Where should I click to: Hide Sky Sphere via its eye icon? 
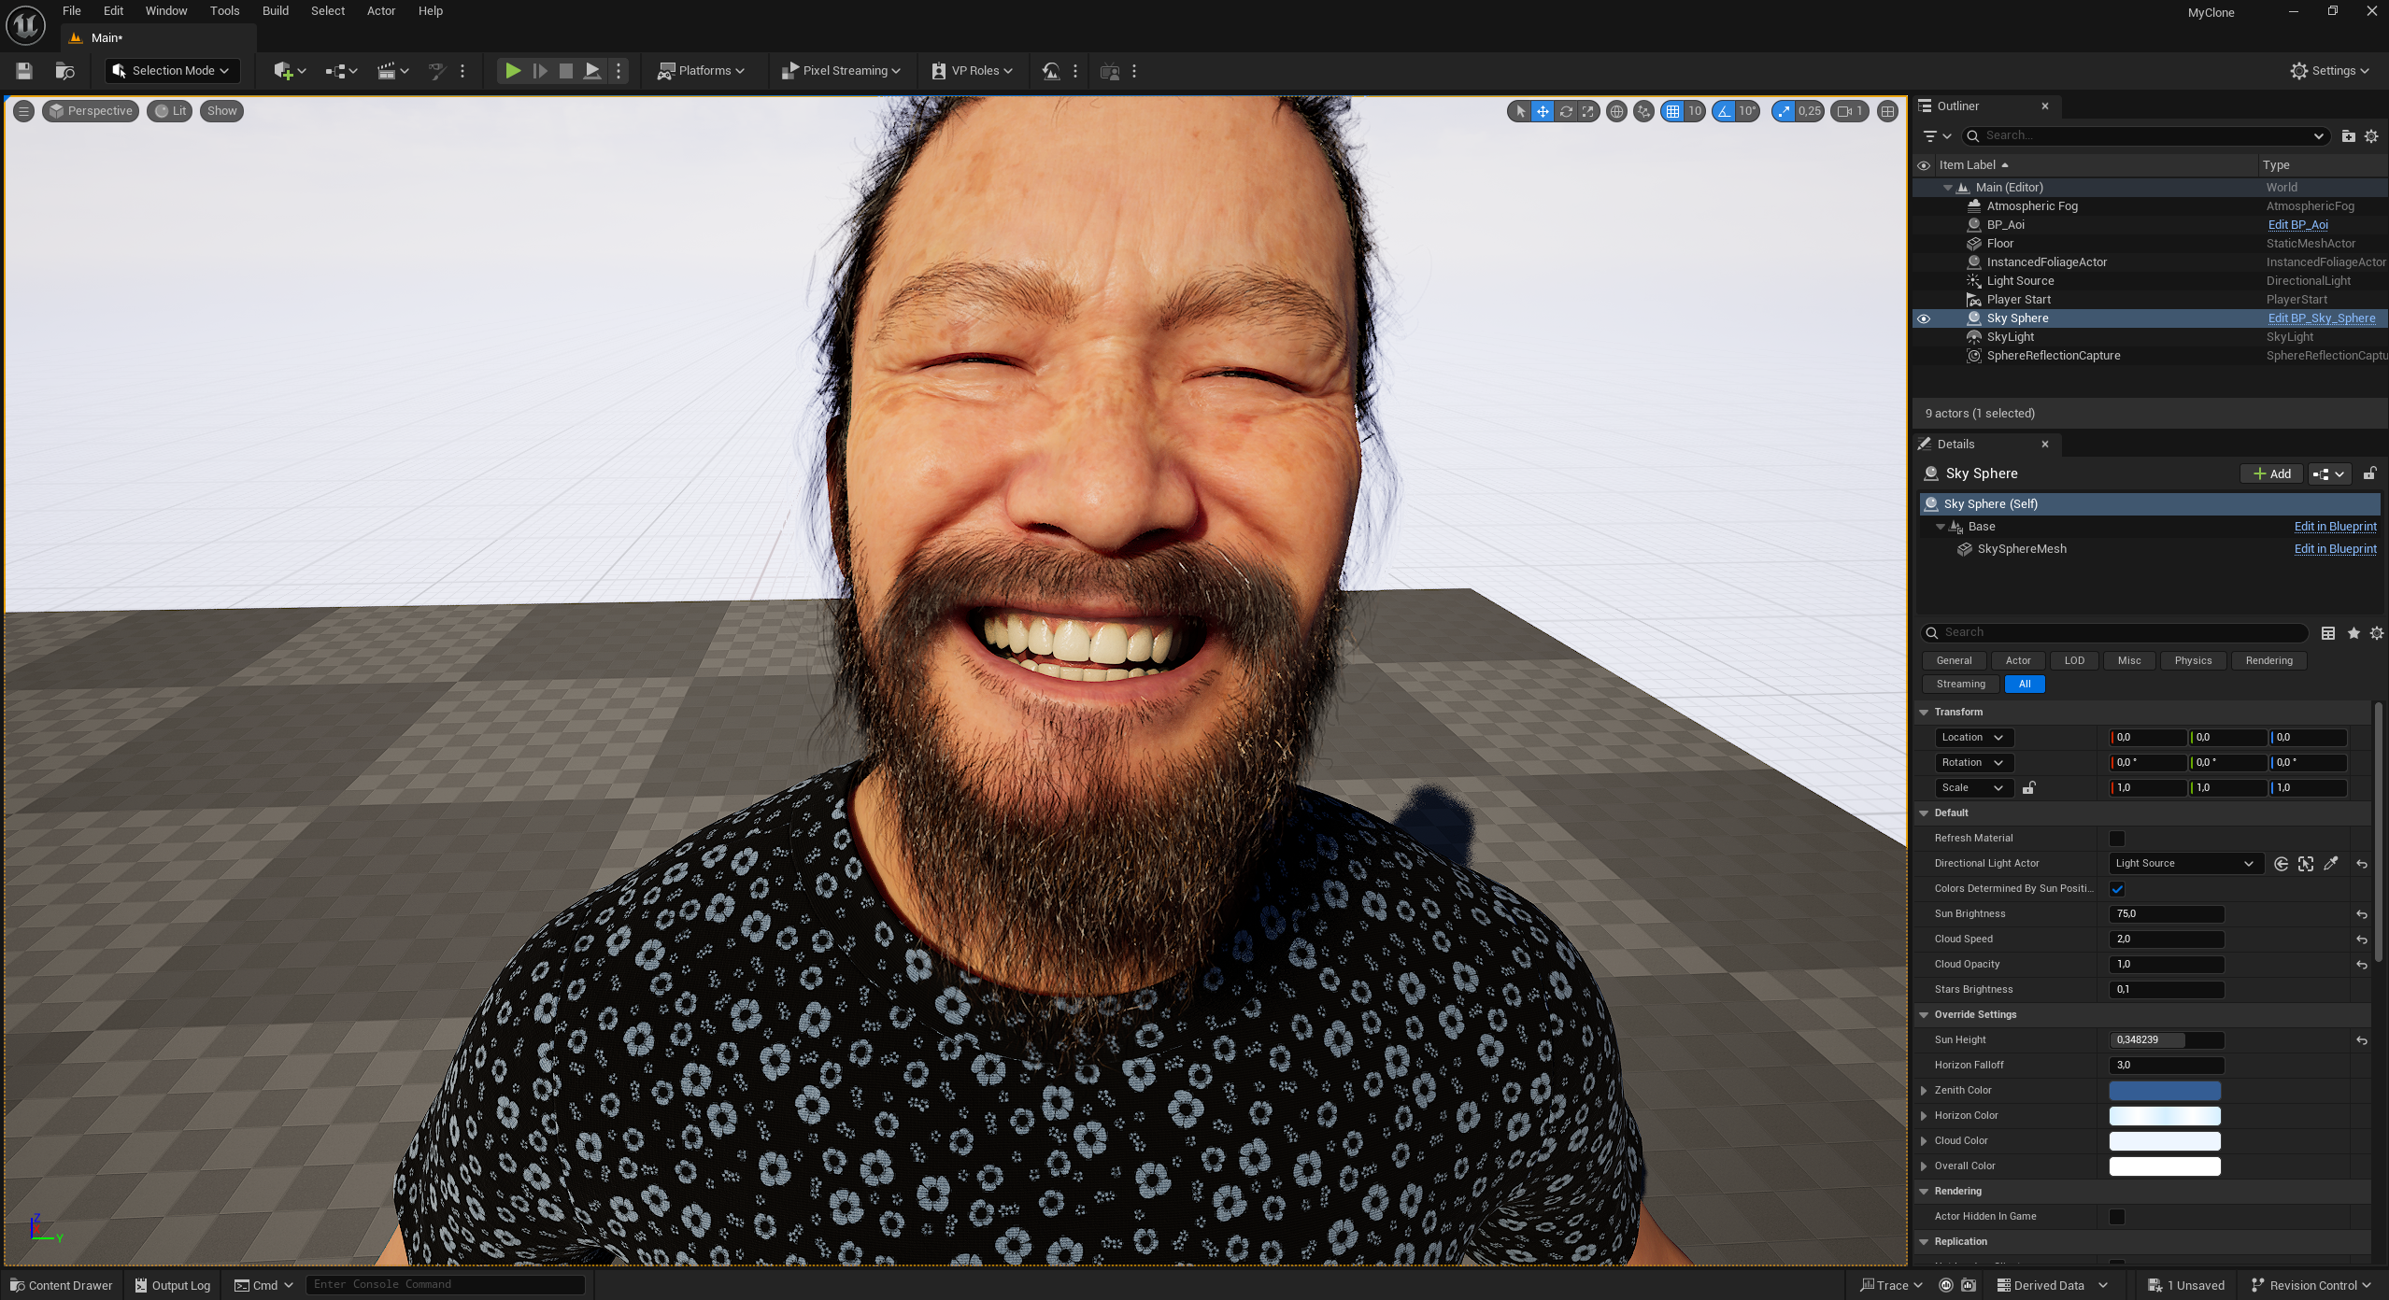[1924, 318]
